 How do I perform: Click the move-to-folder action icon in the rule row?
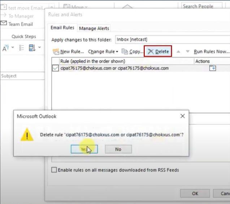pyautogui.click(x=213, y=68)
